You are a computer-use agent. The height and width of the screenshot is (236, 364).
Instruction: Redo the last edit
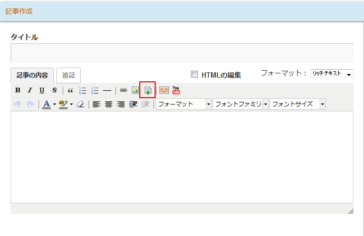[x=30, y=104]
